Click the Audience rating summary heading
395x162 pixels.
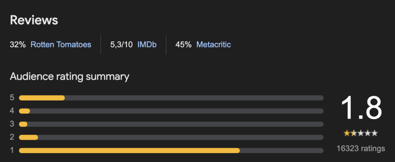tap(69, 76)
